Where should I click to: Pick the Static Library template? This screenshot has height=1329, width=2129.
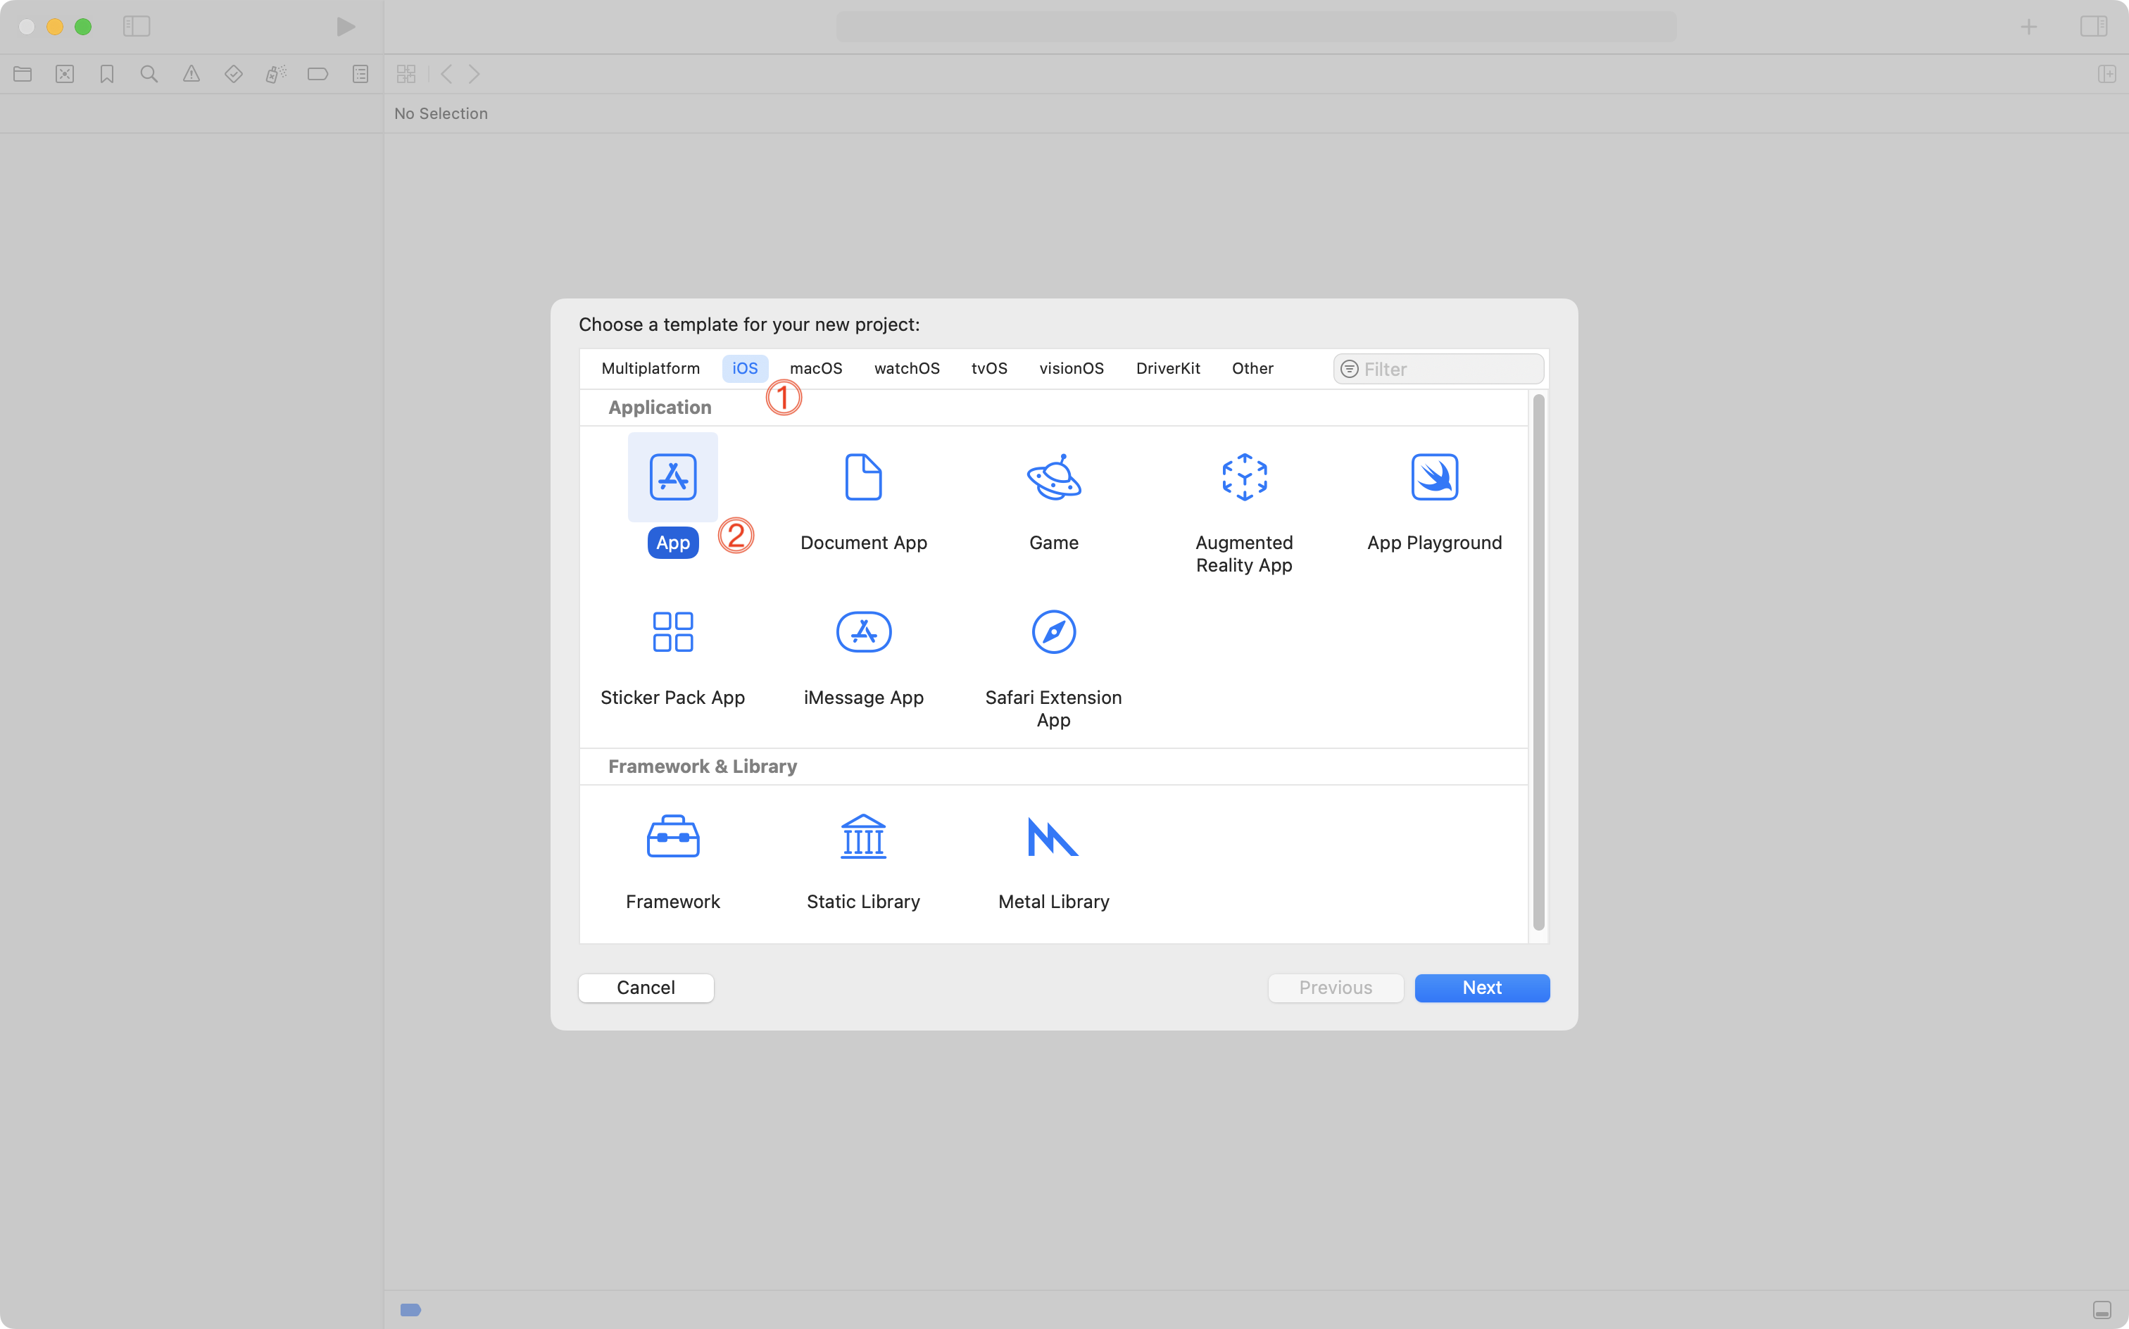(863, 837)
